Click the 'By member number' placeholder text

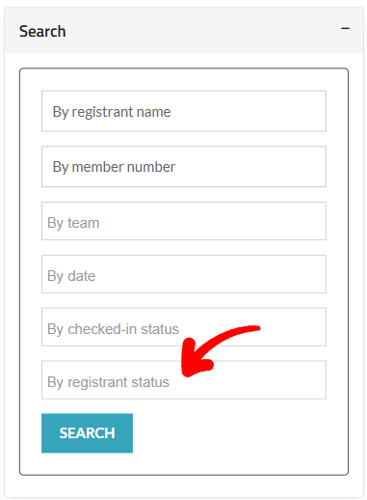pos(114,167)
